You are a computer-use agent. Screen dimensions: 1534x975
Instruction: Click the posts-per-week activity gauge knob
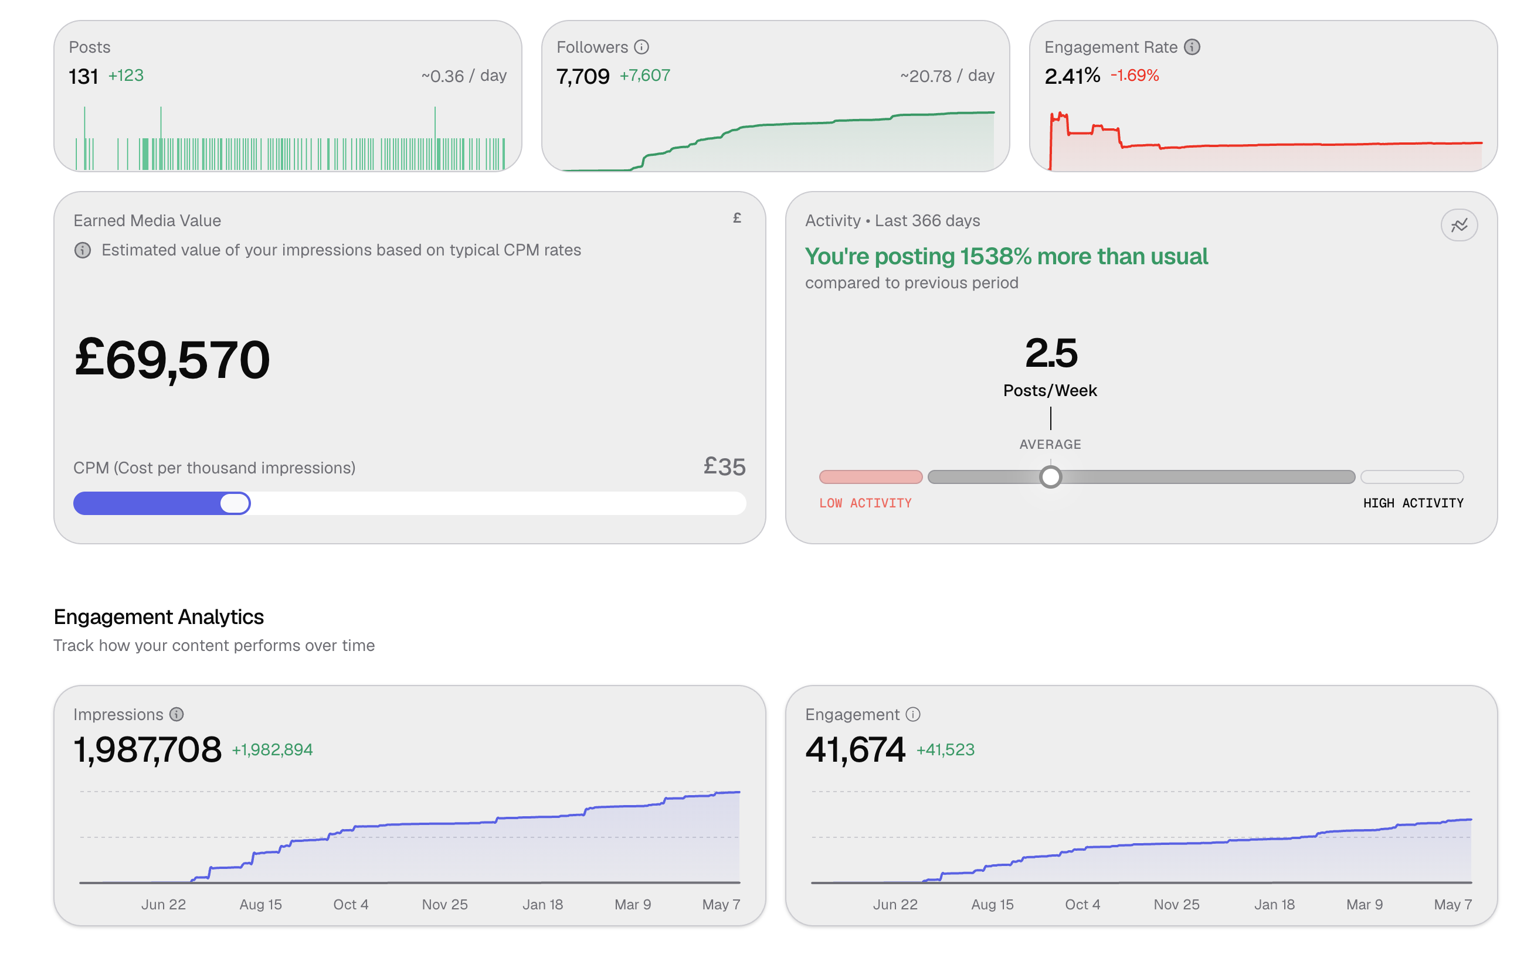[1050, 477]
